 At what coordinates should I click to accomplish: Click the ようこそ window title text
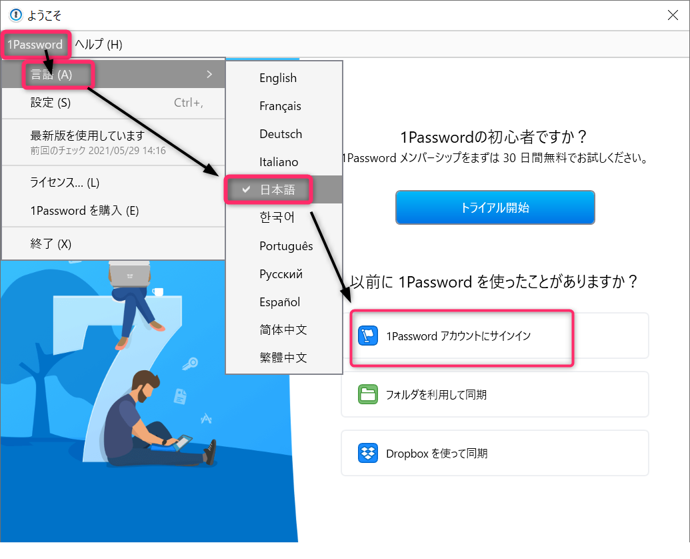coord(45,15)
